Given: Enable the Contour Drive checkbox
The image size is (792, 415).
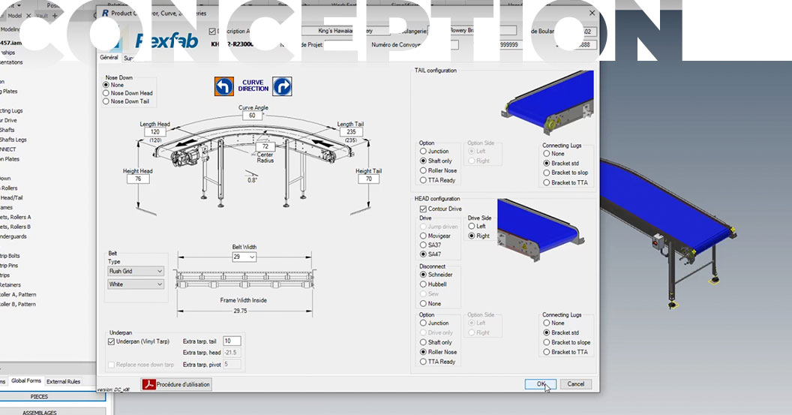Looking at the screenshot, I should click(424, 209).
